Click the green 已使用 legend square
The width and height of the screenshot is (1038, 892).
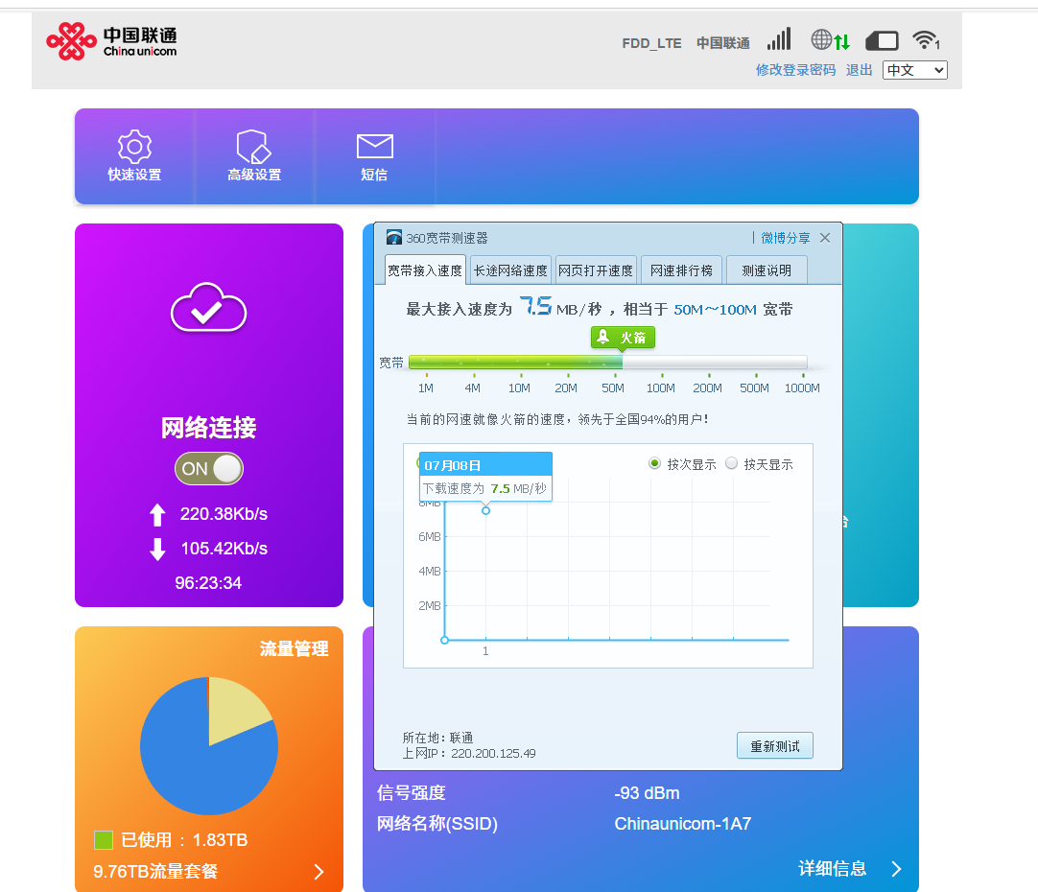click(104, 840)
